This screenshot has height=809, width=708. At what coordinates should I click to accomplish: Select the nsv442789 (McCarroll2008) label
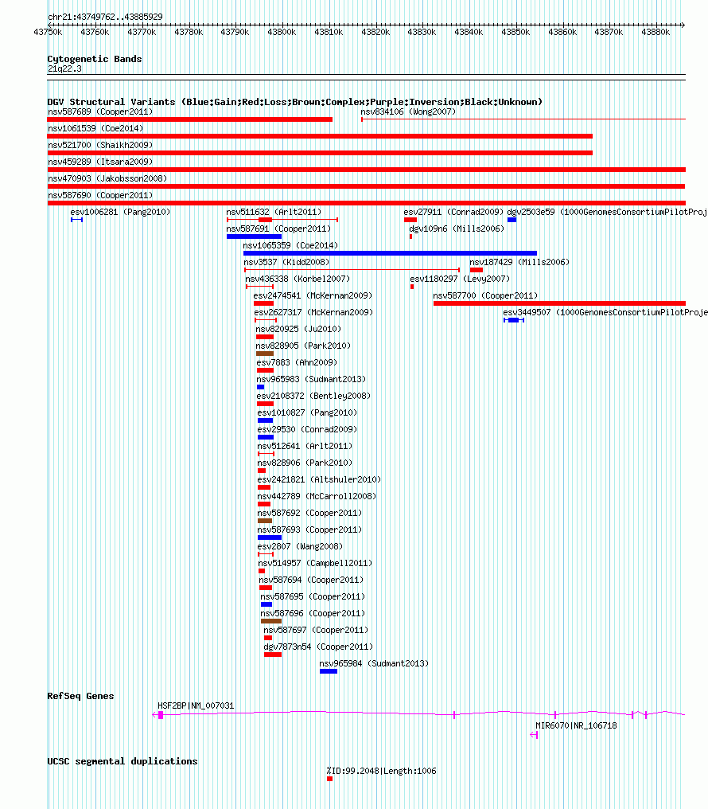(317, 496)
